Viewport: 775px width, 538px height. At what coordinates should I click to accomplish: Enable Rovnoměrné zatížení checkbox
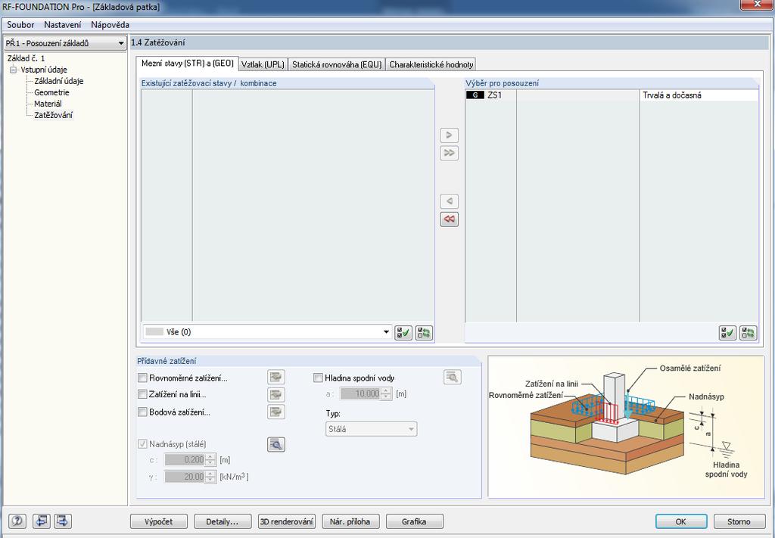point(142,378)
